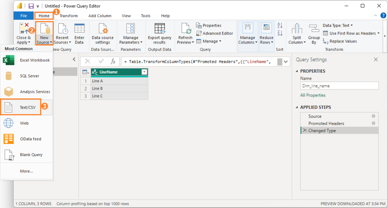This screenshot has width=388, height=208.
Task: Switch to the Add Column tab
Action: click(x=100, y=16)
